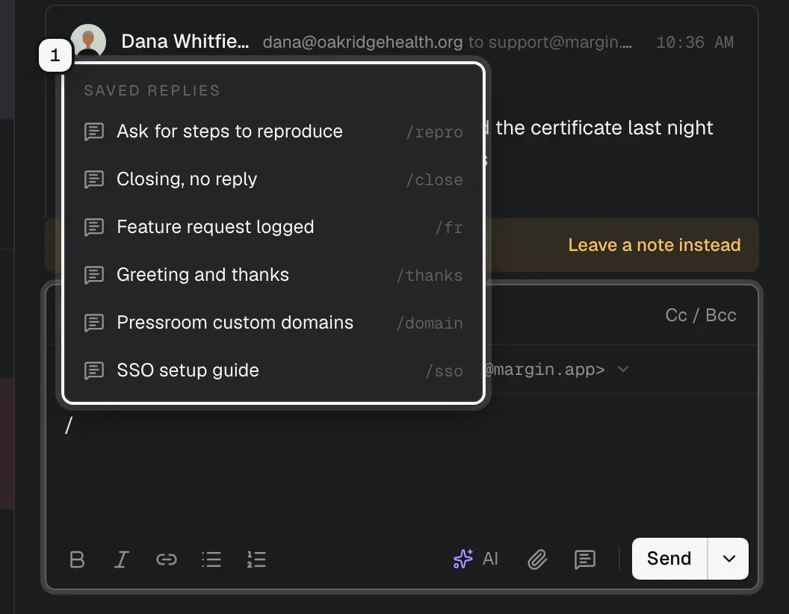
Task: Click the /thanks shortcut label
Action: click(430, 276)
